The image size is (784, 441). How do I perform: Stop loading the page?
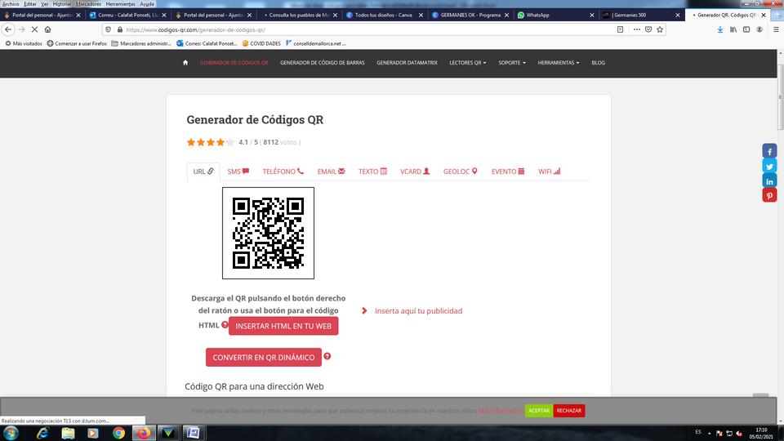(x=34, y=29)
